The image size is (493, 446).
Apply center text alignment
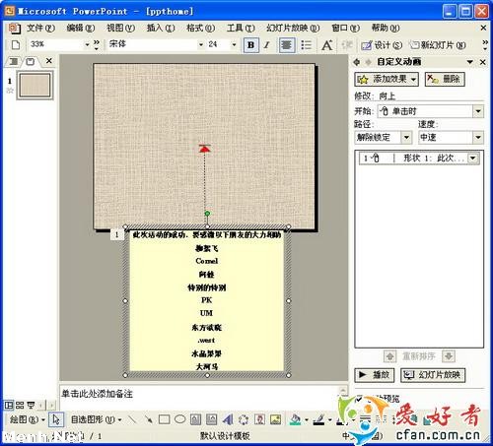click(286, 45)
